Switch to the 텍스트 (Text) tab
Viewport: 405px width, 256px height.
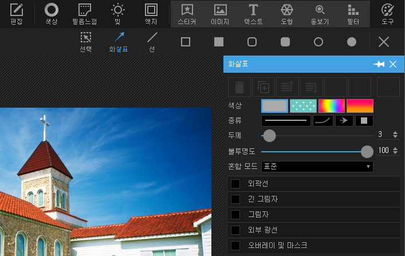253,14
